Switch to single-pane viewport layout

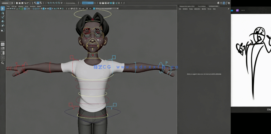point(3,44)
